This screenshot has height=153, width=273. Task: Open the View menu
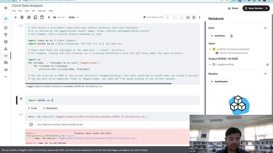[27, 11]
